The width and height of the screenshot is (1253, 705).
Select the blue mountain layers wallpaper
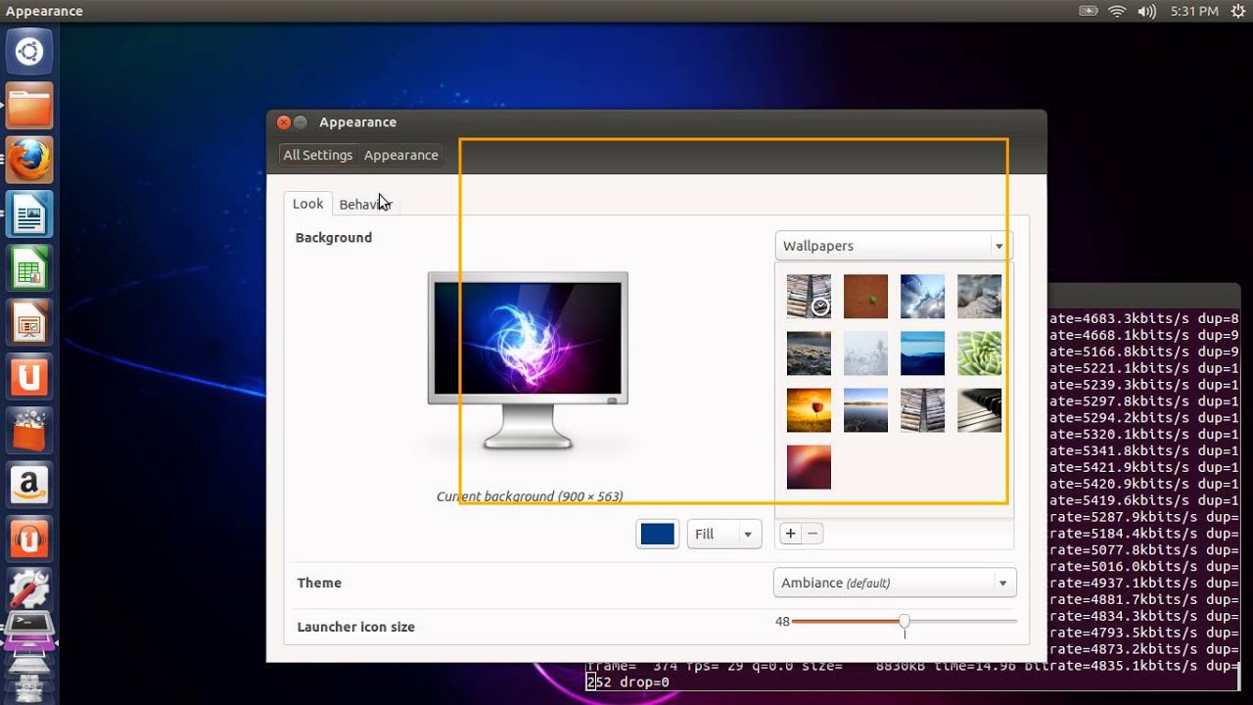click(x=922, y=353)
